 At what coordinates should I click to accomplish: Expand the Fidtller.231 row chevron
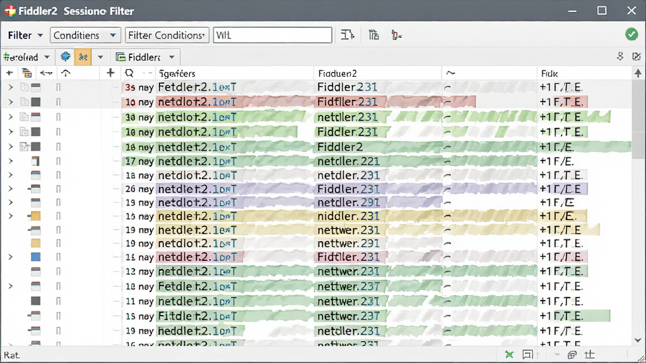click(11, 257)
